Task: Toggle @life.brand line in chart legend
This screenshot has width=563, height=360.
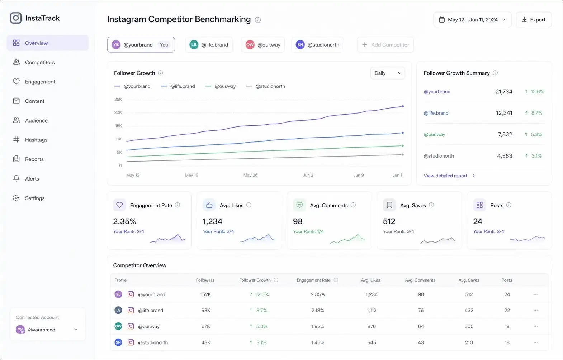Action: [178, 86]
